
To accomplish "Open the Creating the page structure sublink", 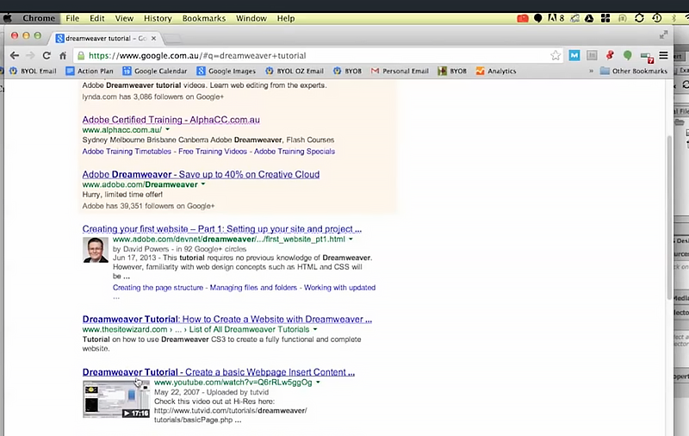I will coord(158,288).
